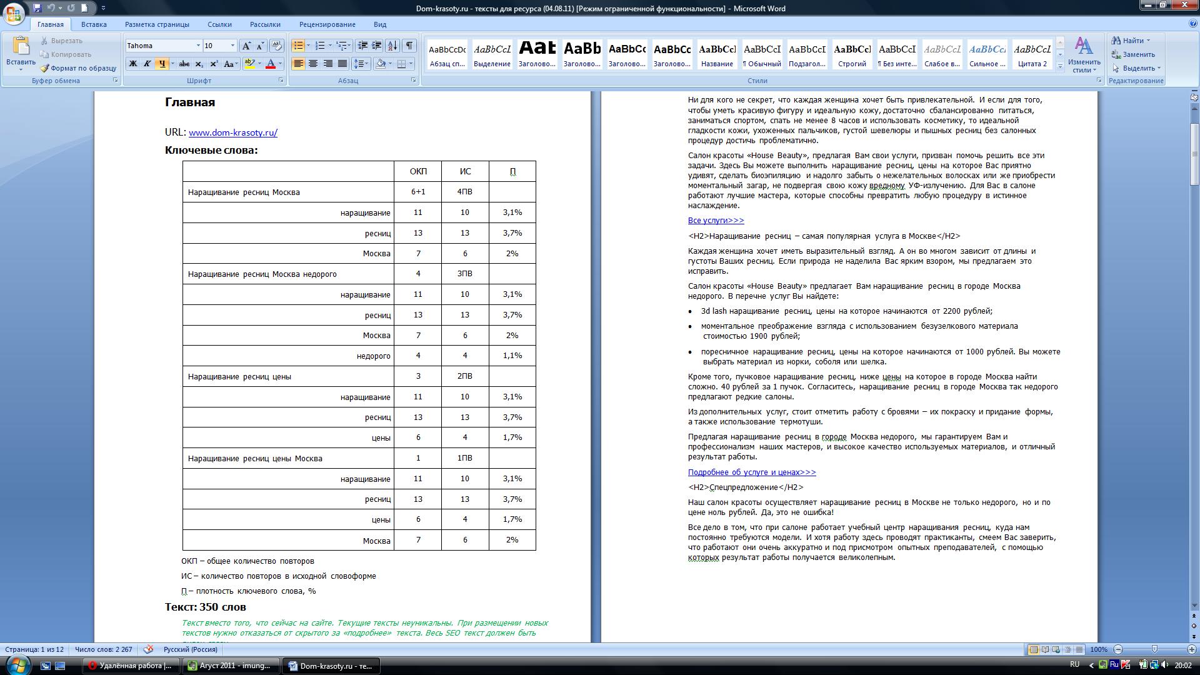The width and height of the screenshot is (1200, 675).
Task: Open the www.dom-krasoty.ru hyperlink
Action: click(x=232, y=132)
